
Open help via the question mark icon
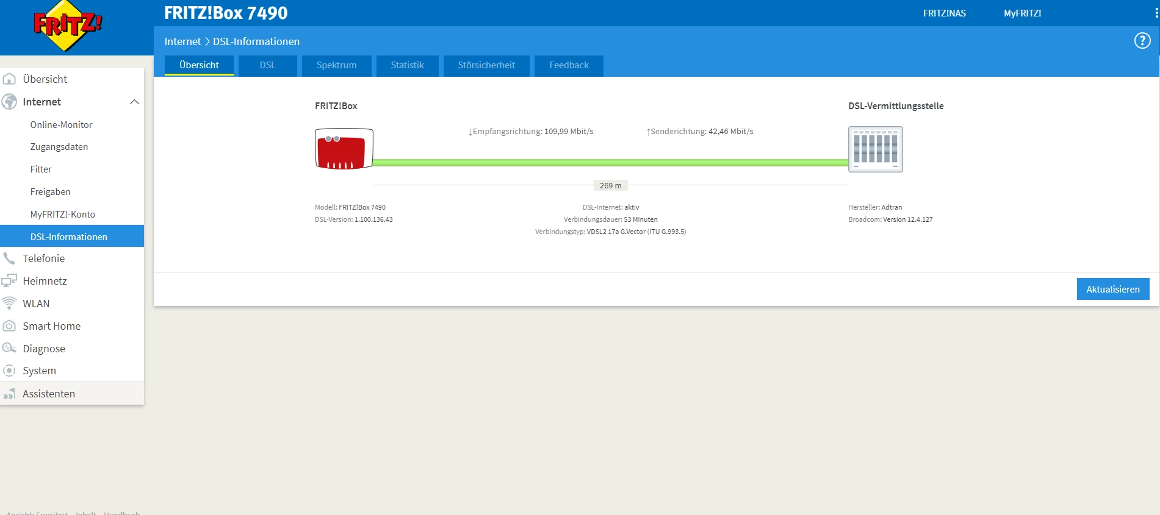1142,41
